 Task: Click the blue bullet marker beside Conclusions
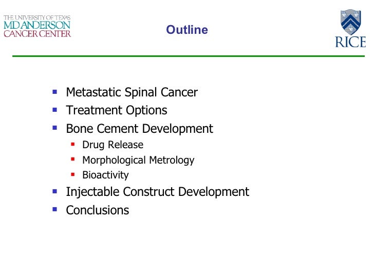coord(55,209)
